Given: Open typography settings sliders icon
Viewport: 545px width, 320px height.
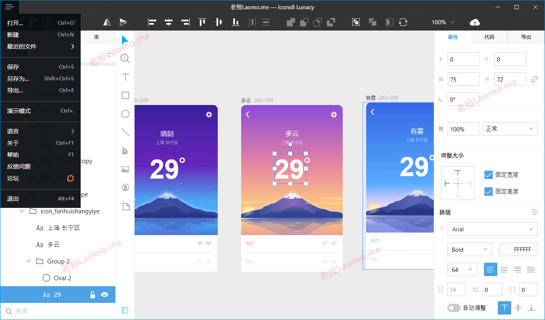Looking at the screenshot, I should click(x=535, y=212).
